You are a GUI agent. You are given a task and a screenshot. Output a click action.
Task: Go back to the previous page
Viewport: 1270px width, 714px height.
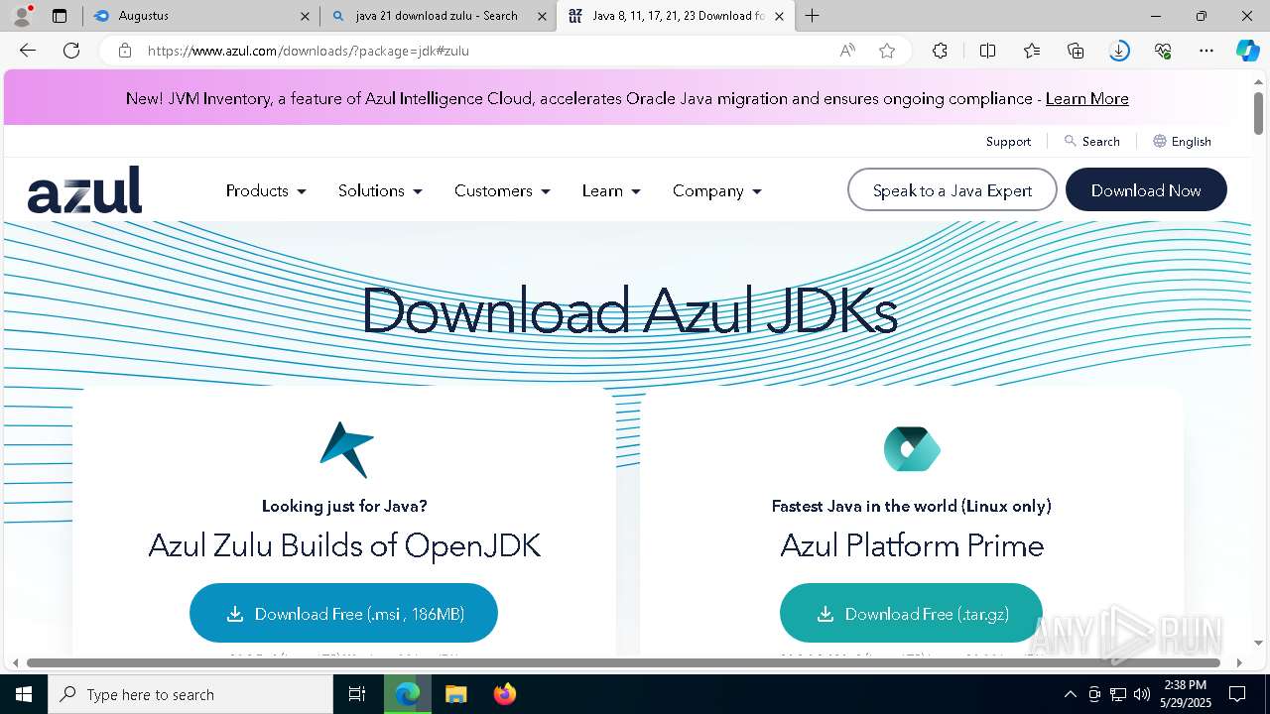click(28, 51)
